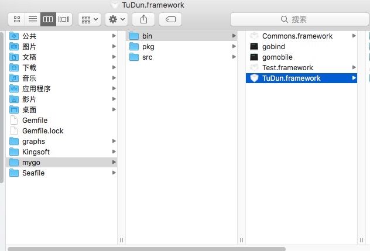Viewport: 370px width, 251px height.
Task: Click the Edit Tags toolbar button
Action: pos(170,19)
